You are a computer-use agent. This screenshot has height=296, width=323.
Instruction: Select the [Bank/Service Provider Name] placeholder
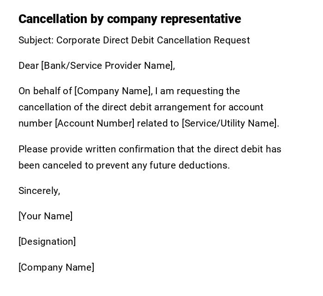point(108,66)
